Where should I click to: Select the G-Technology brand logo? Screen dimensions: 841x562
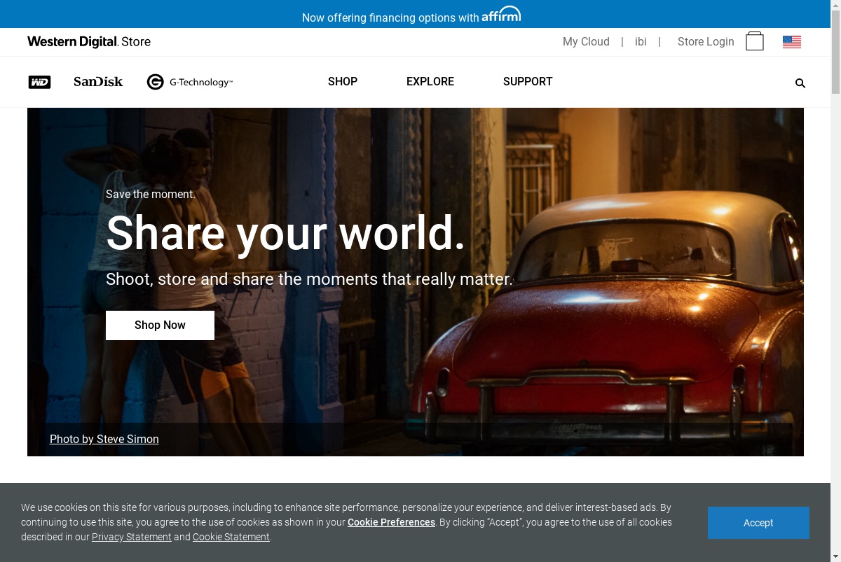click(190, 82)
